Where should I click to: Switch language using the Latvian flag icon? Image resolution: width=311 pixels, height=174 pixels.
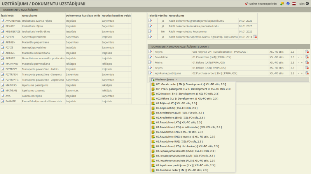click(x=294, y=3)
